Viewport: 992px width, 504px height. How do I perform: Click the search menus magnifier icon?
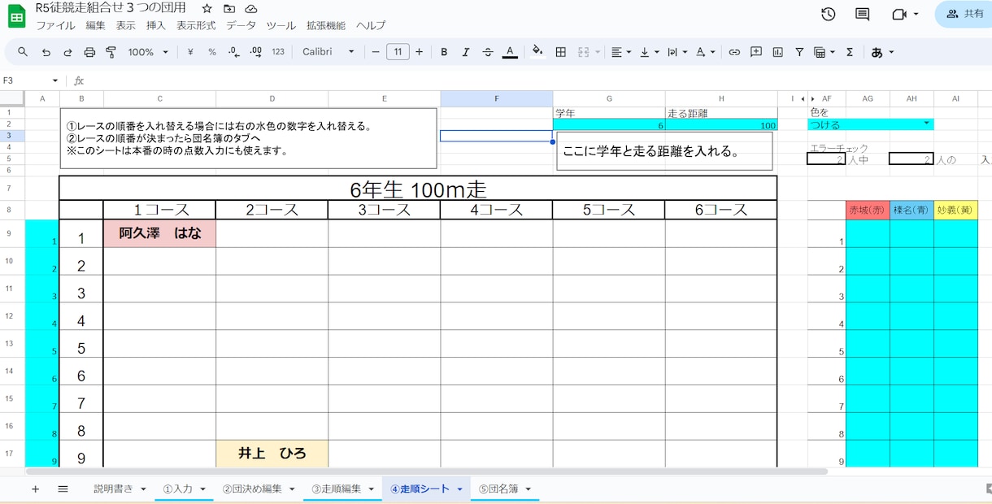pos(23,52)
